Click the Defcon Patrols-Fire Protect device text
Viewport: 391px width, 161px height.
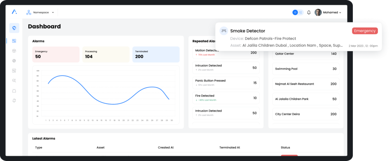(x=270, y=38)
